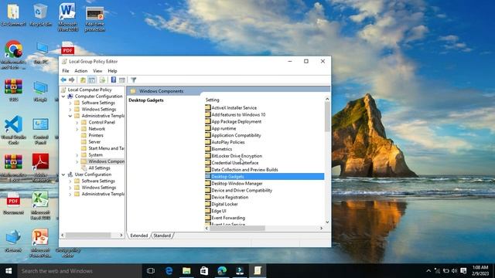Click the Windows Start button

tap(9, 271)
